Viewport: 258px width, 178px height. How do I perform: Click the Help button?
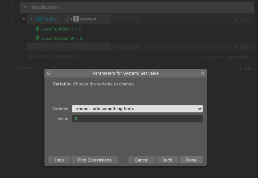point(59,160)
